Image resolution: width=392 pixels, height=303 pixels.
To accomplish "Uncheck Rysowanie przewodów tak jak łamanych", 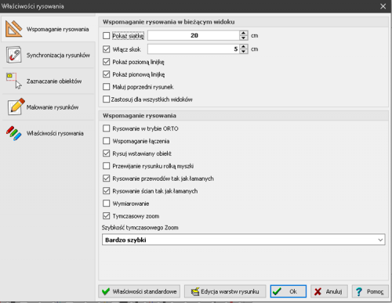I will [x=106, y=179].
